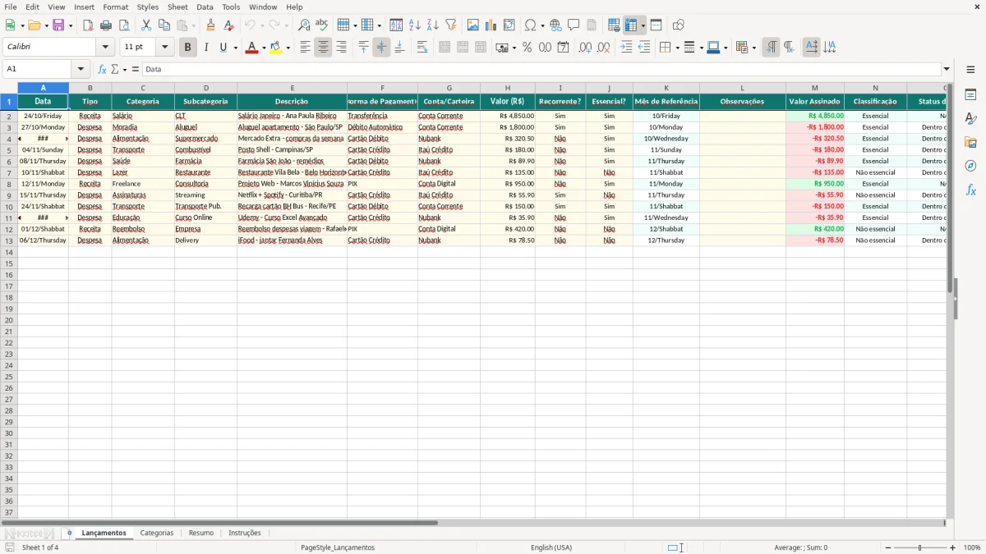Image resolution: width=986 pixels, height=554 pixels.
Task: Open the Function Wizard beside the formula bar
Action: [103, 70]
